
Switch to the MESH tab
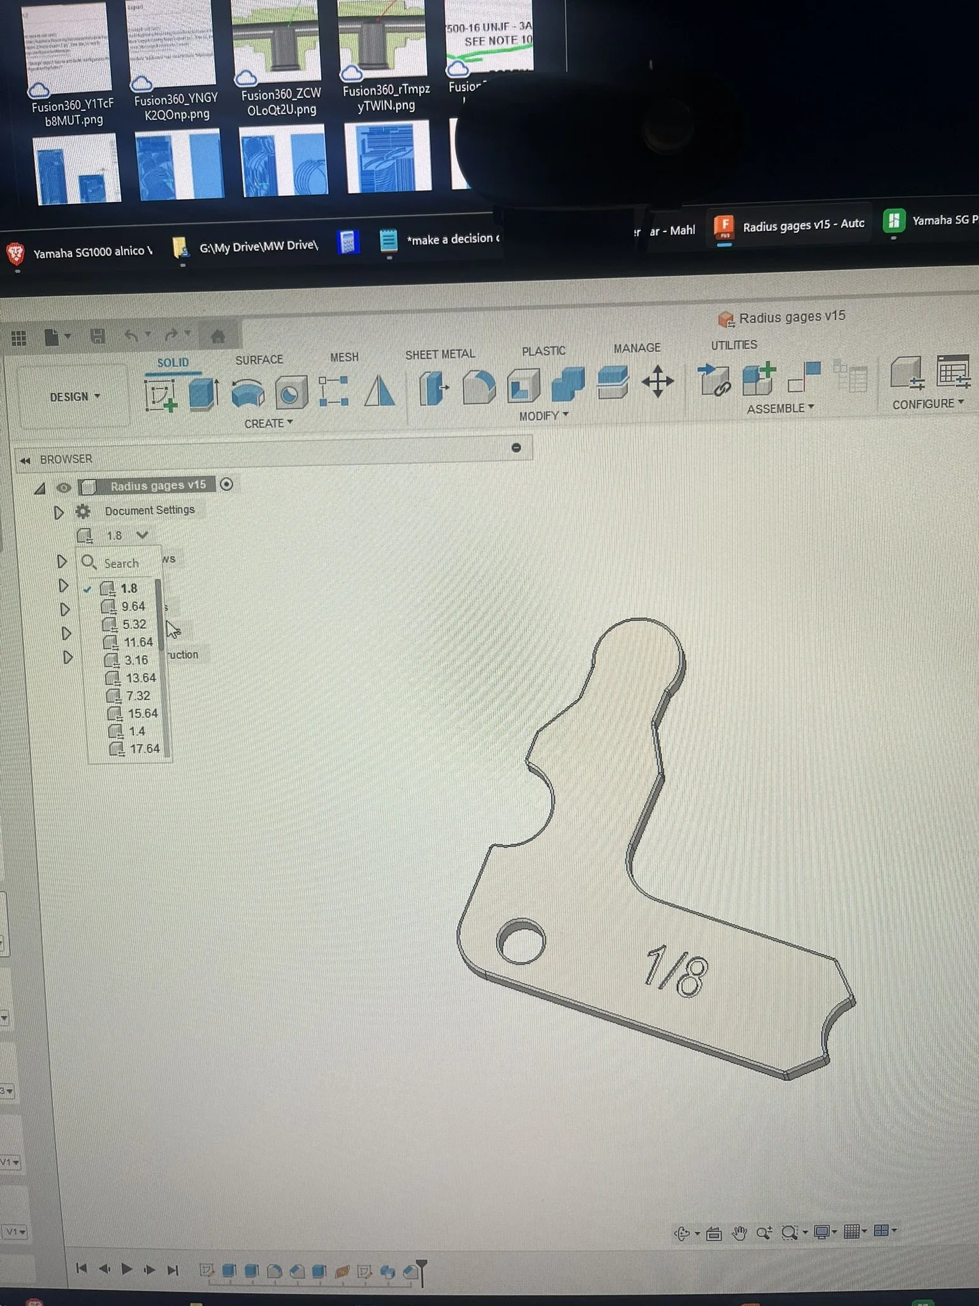tap(344, 357)
